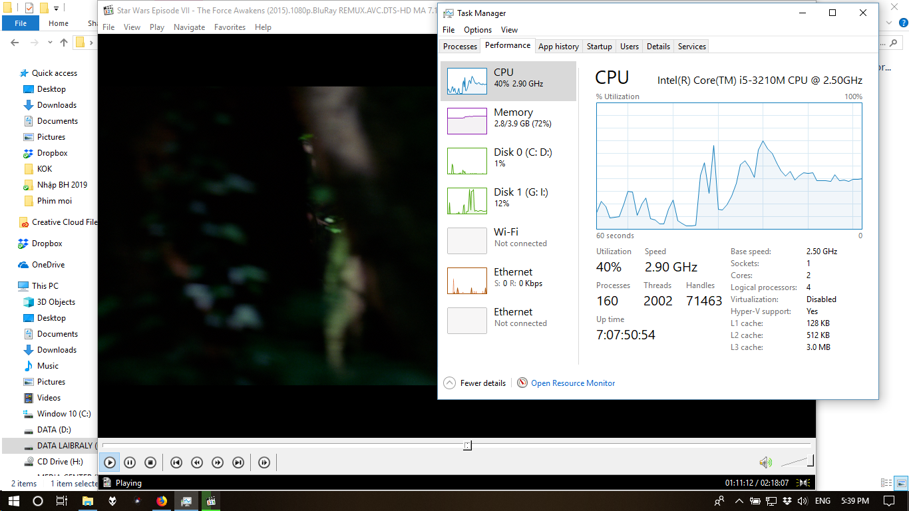The image size is (909, 511).
Task: Click the media player status bar film icon
Action: [106, 482]
